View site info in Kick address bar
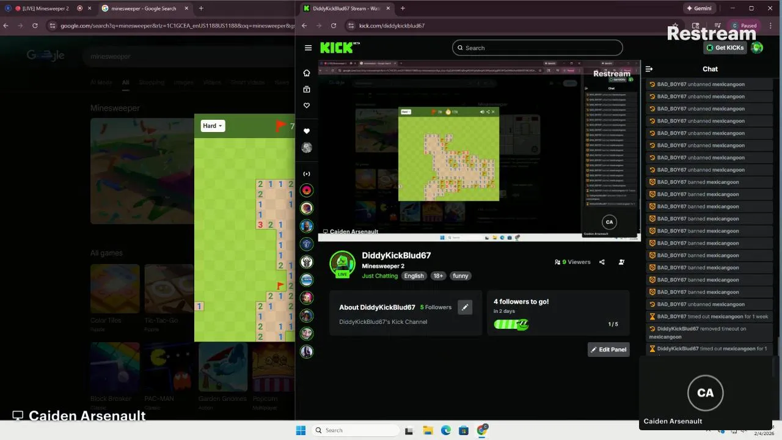Viewport: 782px width, 440px height. click(351, 26)
